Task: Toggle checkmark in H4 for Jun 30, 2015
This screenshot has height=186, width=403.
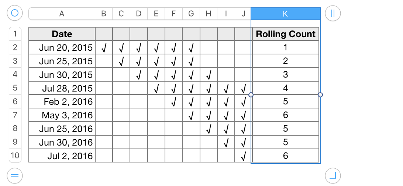Action: [209, 75]
